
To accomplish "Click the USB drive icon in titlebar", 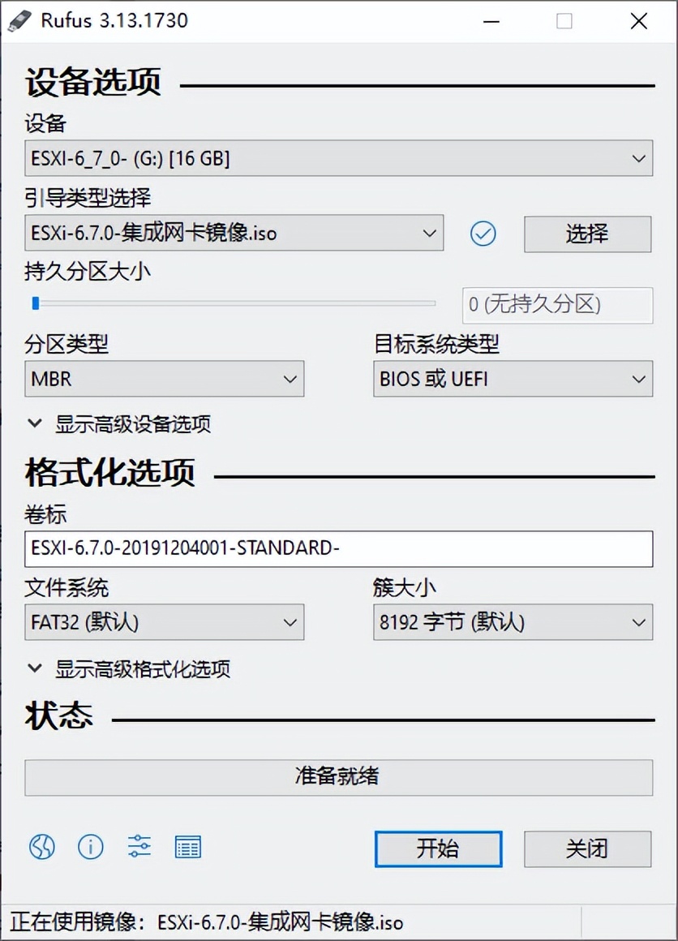I will (21, 20).
